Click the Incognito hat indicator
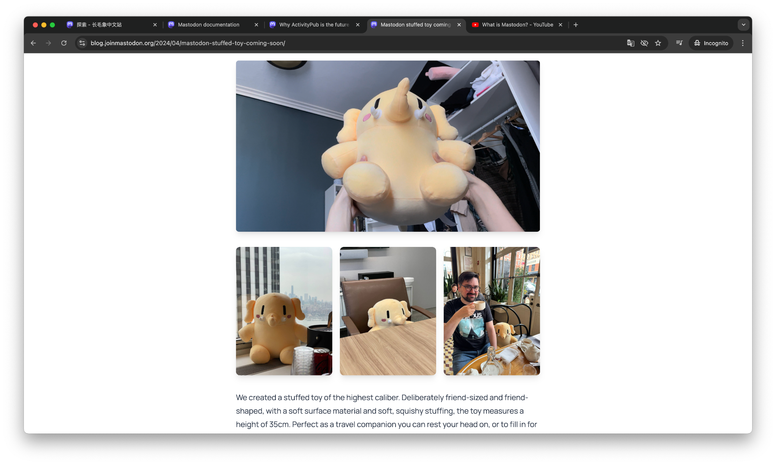 (697, 43)
